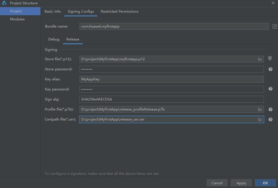Click the fingerprint icon beside Store file
The height and width of the screenshot is (188, 278).
270,58
